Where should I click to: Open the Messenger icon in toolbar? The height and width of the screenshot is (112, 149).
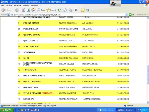[x=88, y=10]
